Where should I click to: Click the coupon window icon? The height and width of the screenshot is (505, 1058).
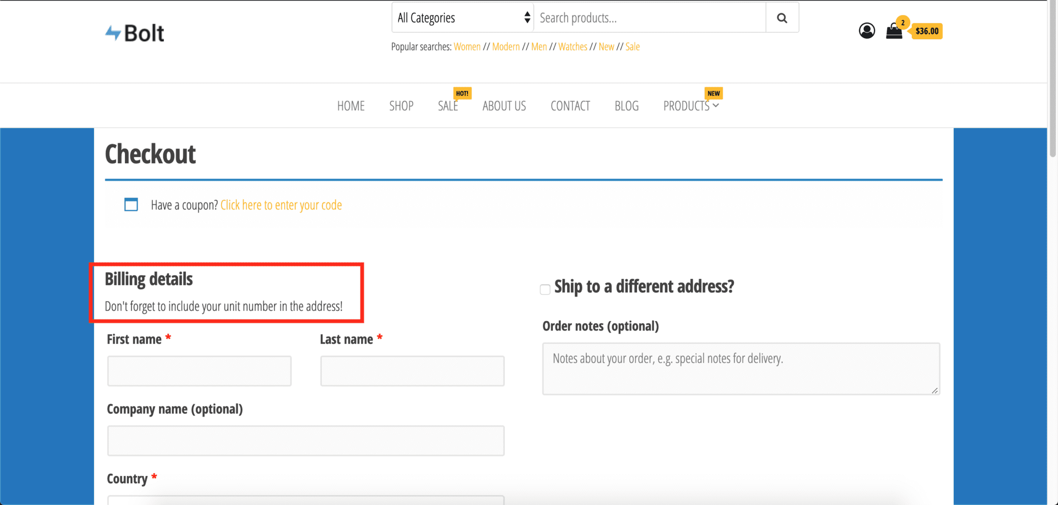click(x=131, y=204)
